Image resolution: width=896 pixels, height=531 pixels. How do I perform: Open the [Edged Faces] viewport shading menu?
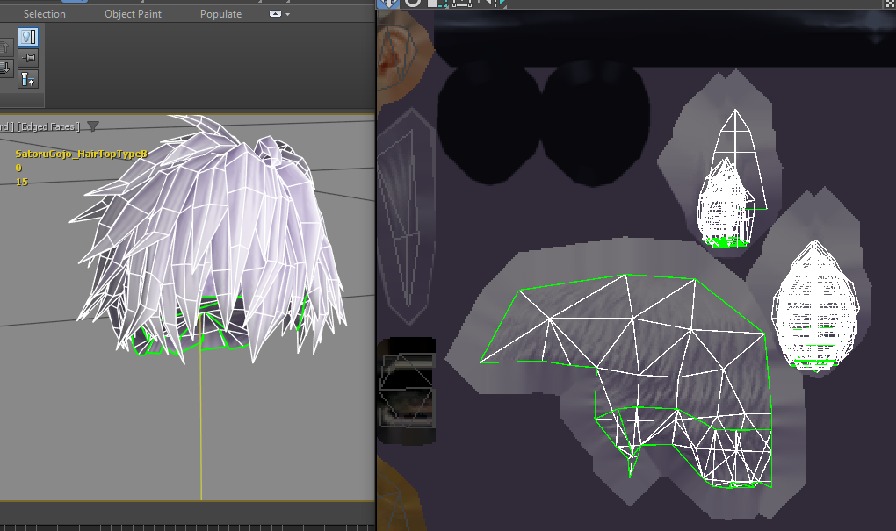(x=48, y=126)
